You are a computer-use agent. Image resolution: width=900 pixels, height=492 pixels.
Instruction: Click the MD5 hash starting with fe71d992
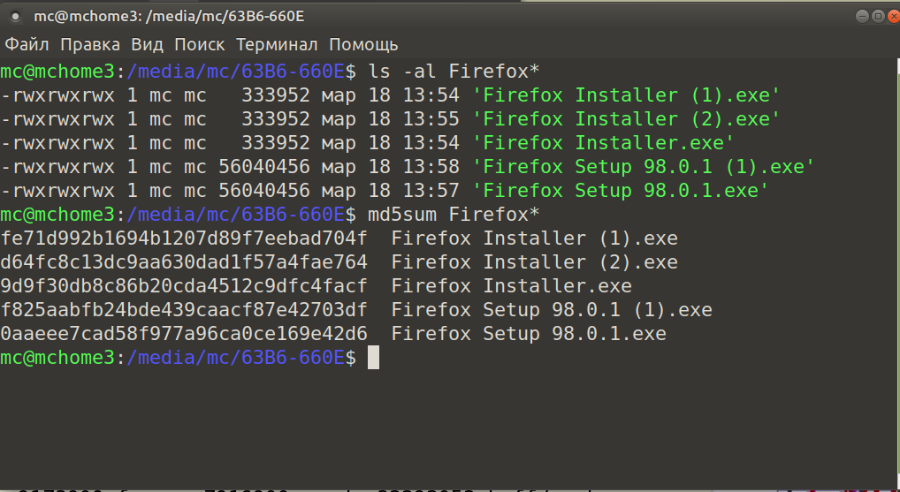tap(184, 238)
